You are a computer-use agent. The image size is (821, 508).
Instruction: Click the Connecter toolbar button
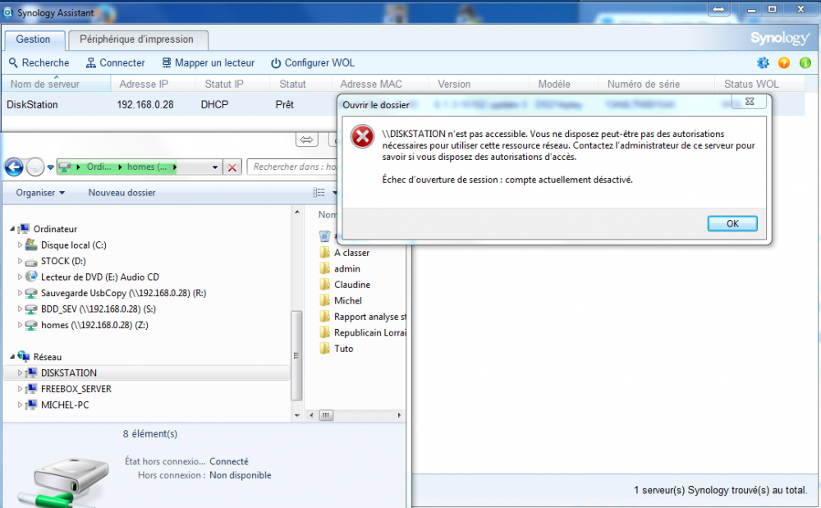(115, 62)
